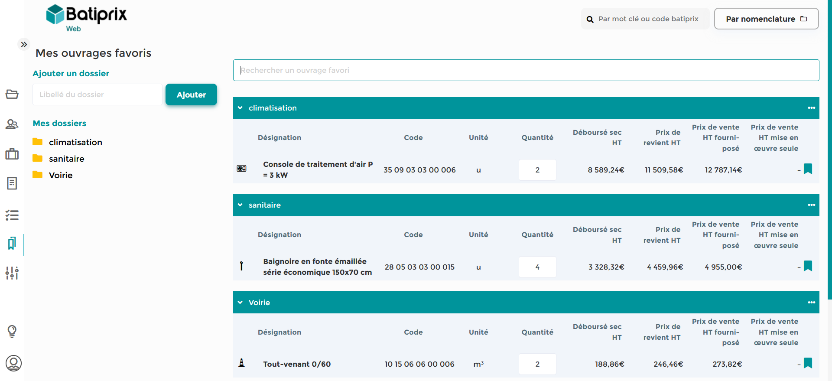
Task: Open the favorites bookmark icon in sidebar
Action: coord(12,243)
